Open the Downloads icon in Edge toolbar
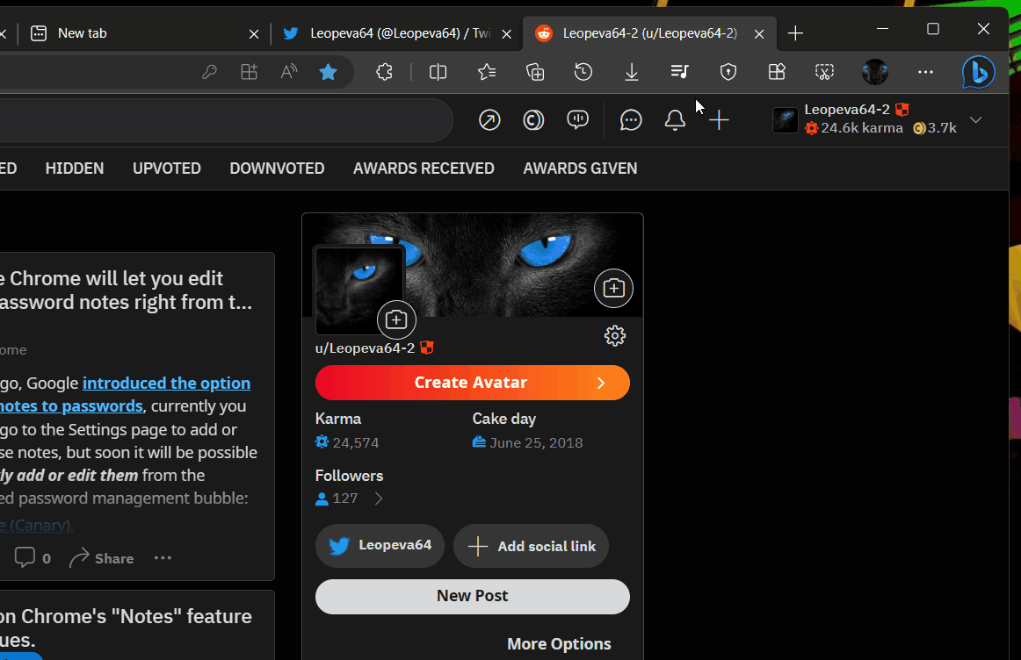The image size is (1021, 660). tap(631, 72)
